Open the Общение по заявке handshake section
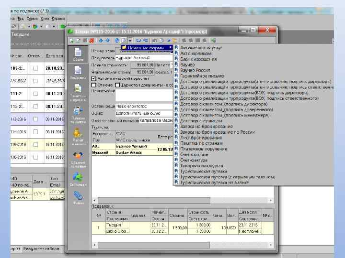Screen dimensions: 345x258 coord(78,159)
